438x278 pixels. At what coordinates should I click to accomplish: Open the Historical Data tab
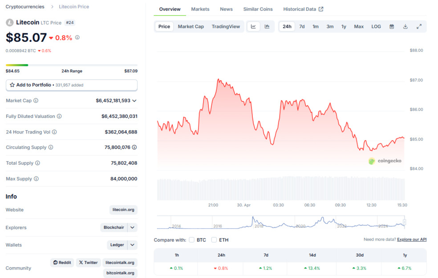(303, 9)
